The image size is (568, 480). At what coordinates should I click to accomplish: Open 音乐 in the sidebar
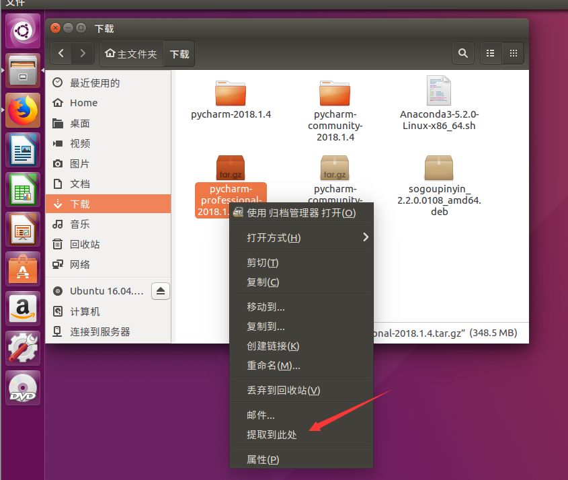coord(108,225)
